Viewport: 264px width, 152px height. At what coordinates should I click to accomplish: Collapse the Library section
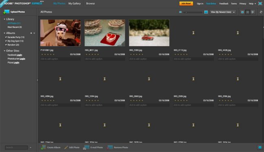[x=4, y=19]
